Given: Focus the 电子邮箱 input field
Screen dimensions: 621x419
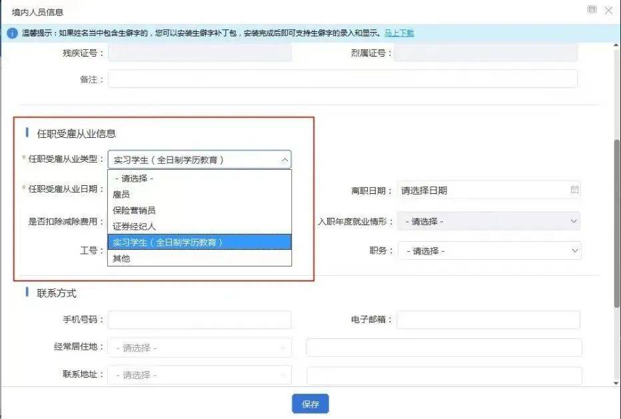Looking at the screenshot, I should pyautogui.click(x=488, y=320).
